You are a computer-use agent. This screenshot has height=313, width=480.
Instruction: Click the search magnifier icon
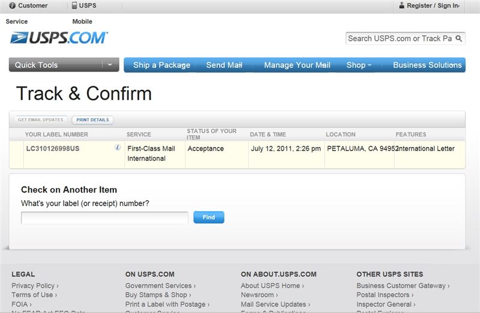[458, 38]
